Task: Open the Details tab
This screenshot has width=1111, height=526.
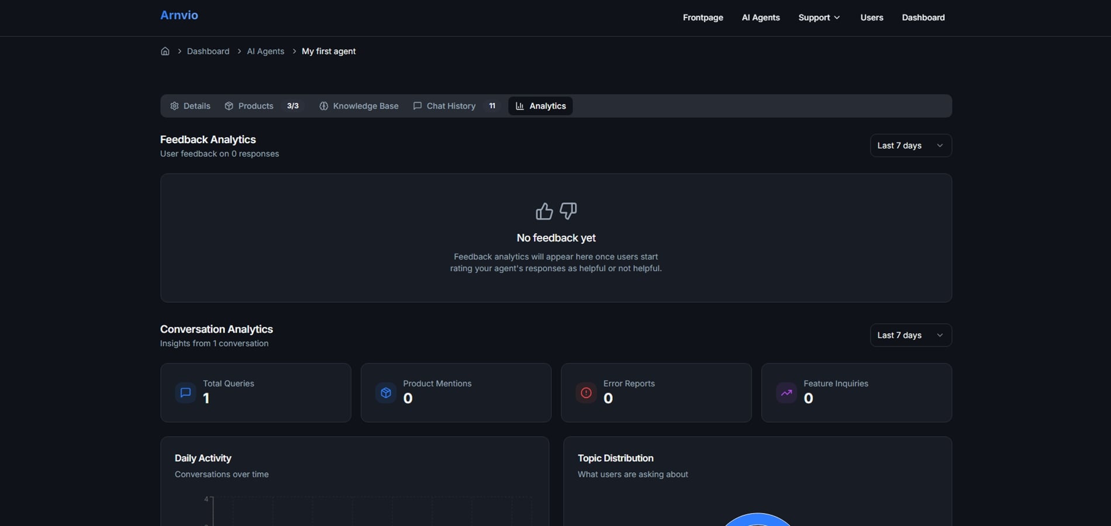Action: [190, 106]
